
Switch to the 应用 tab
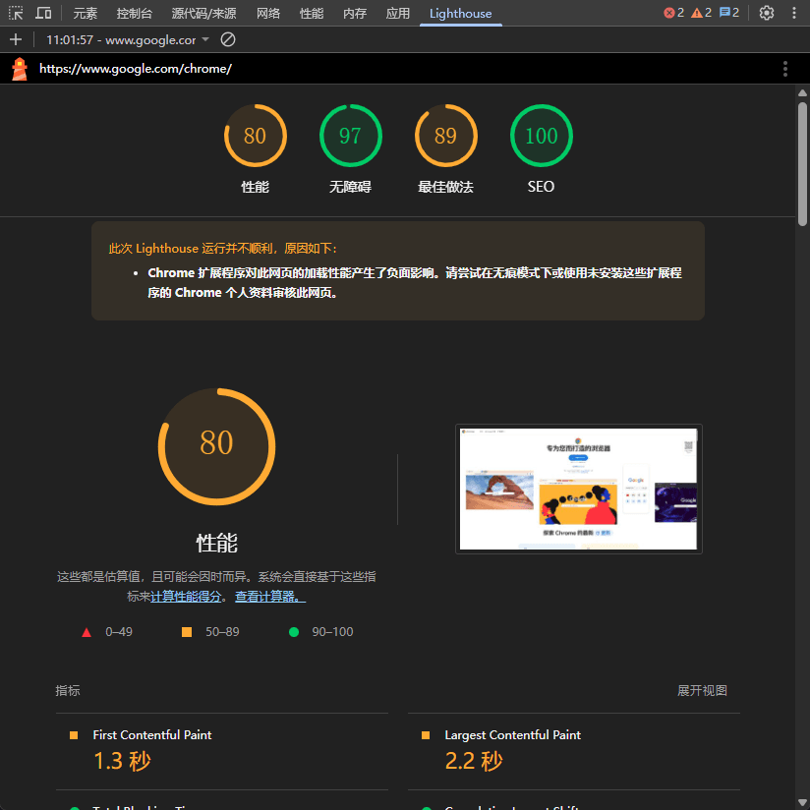point(398,14)
